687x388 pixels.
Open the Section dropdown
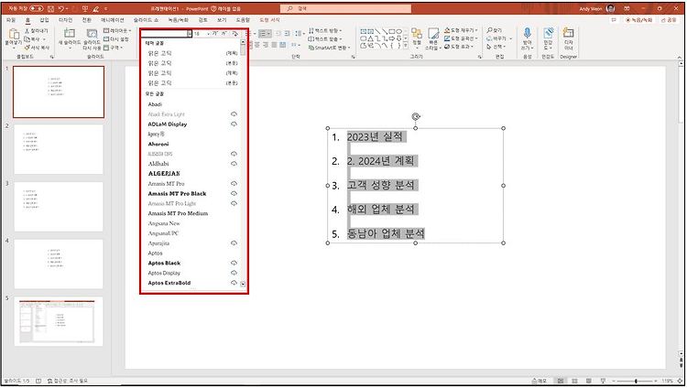[114, 48]
